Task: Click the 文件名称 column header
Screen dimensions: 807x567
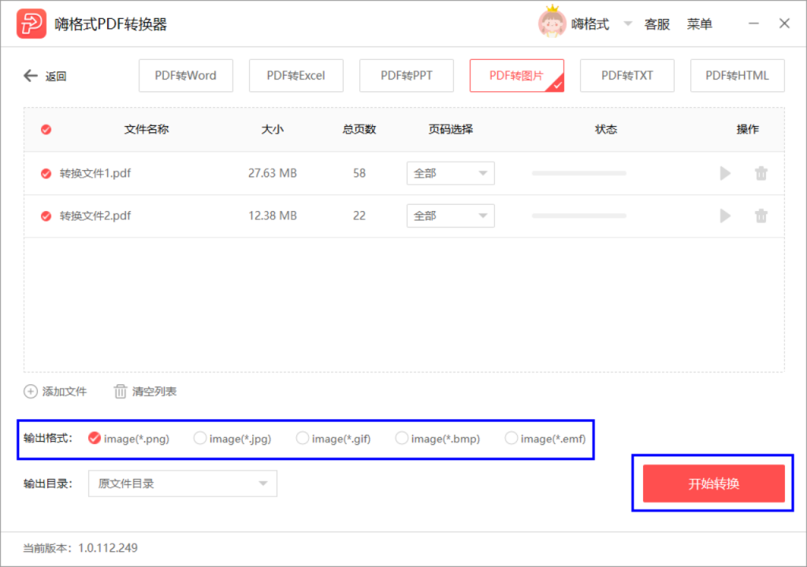Action: [x=147, y=129]
